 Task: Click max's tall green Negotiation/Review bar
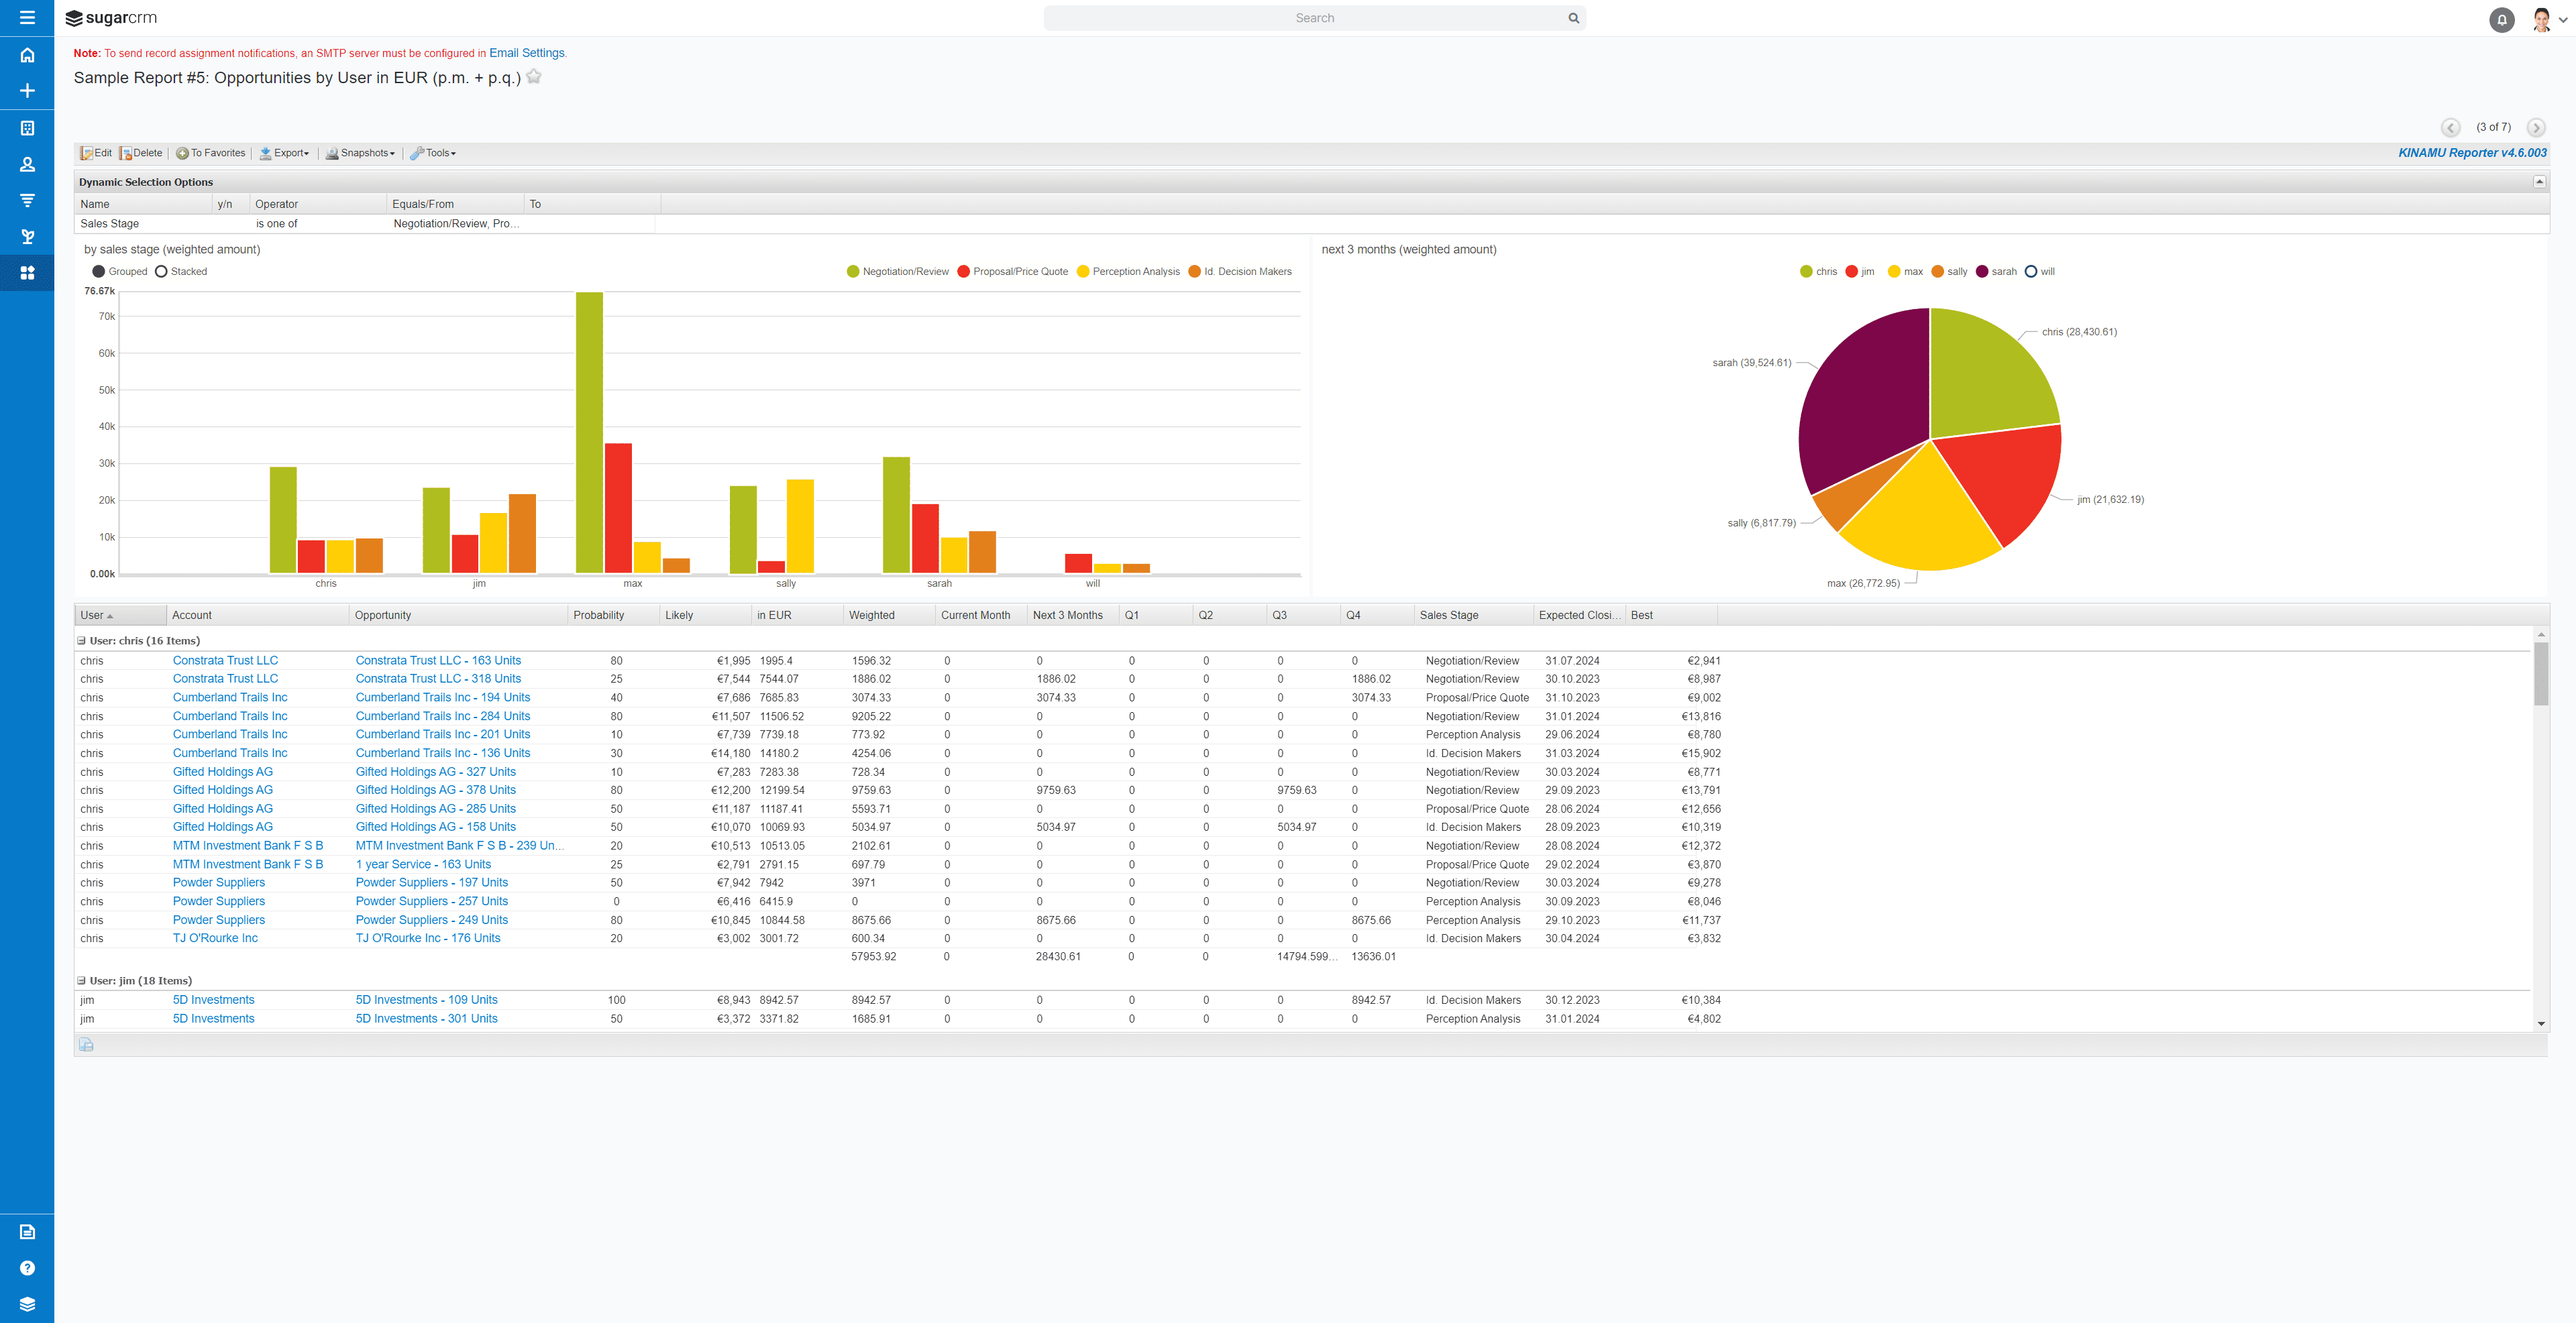[x=589, y=433]
